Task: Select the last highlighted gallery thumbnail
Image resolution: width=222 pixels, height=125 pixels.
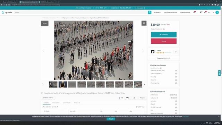Action: pos(138,84)
